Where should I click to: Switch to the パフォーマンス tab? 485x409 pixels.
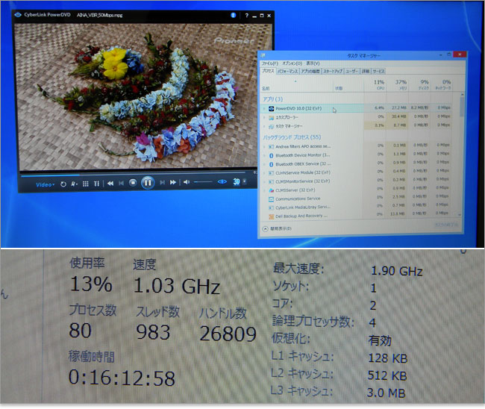[x=287, y=71]
